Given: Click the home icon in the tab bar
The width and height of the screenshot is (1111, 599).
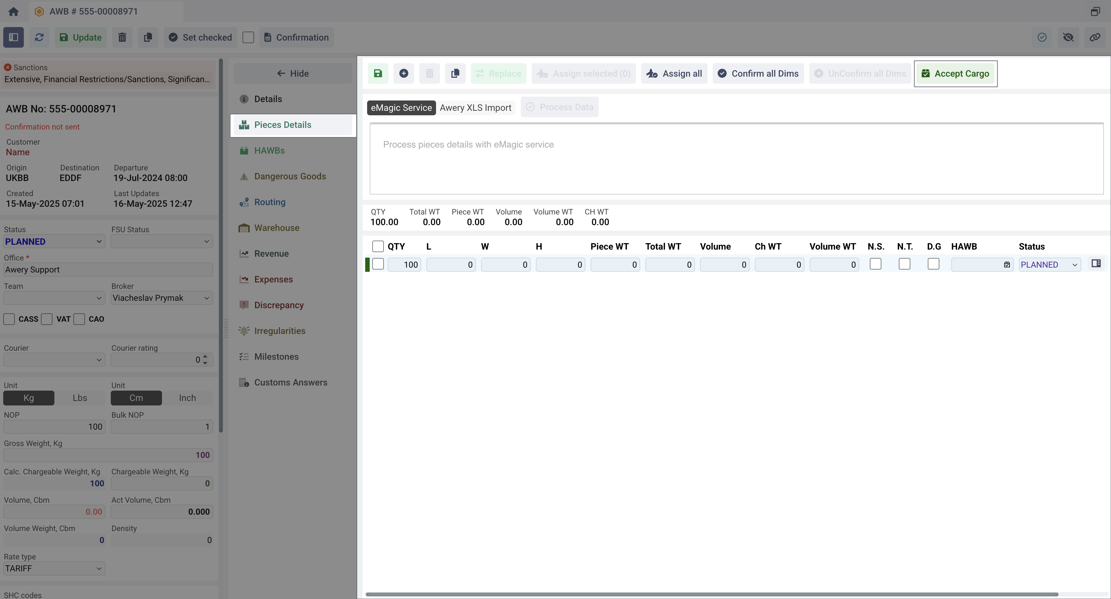Looking at the screenshot, I should tap(14, 12).
